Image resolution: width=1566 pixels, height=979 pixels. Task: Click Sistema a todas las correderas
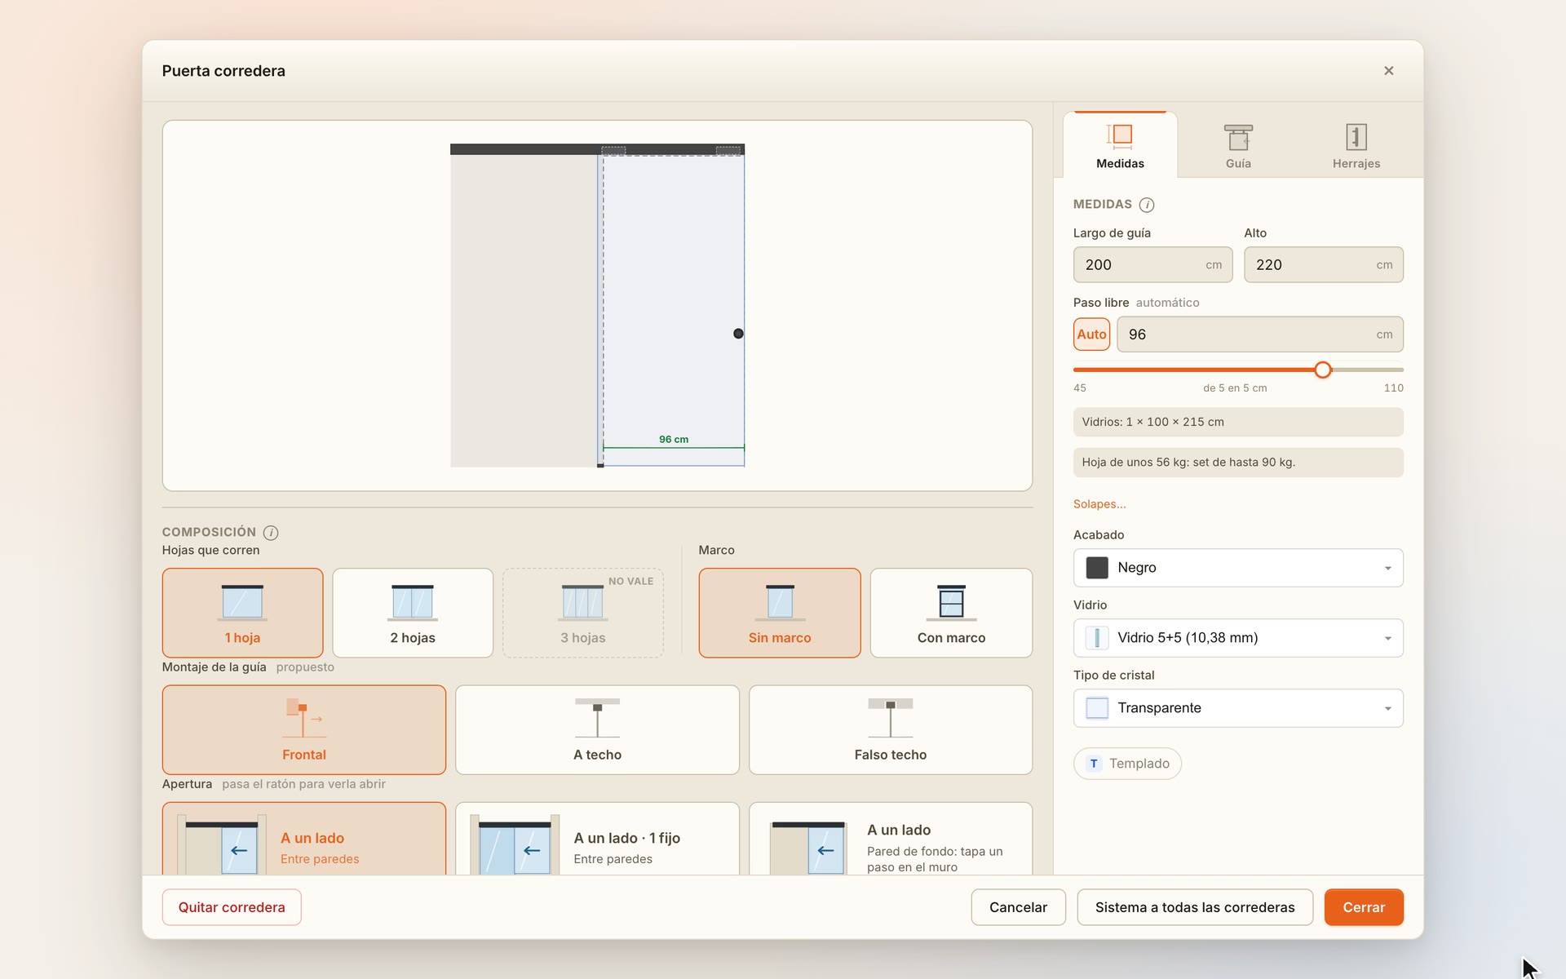(1195, 907)
